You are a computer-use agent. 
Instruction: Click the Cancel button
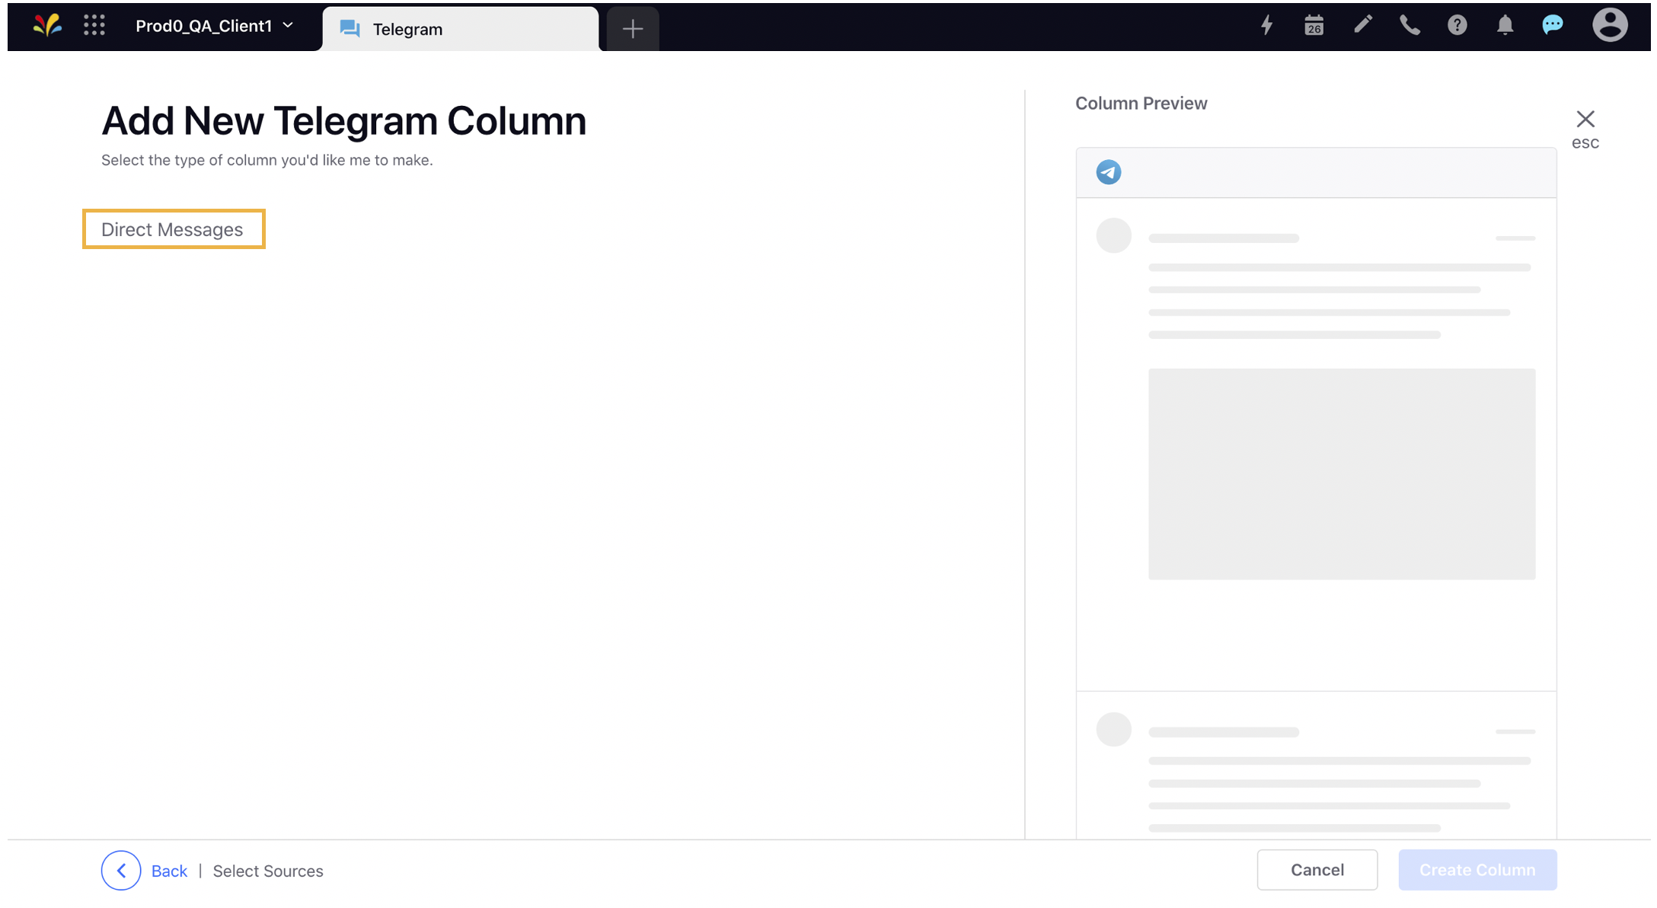(x=1316, y=869)
